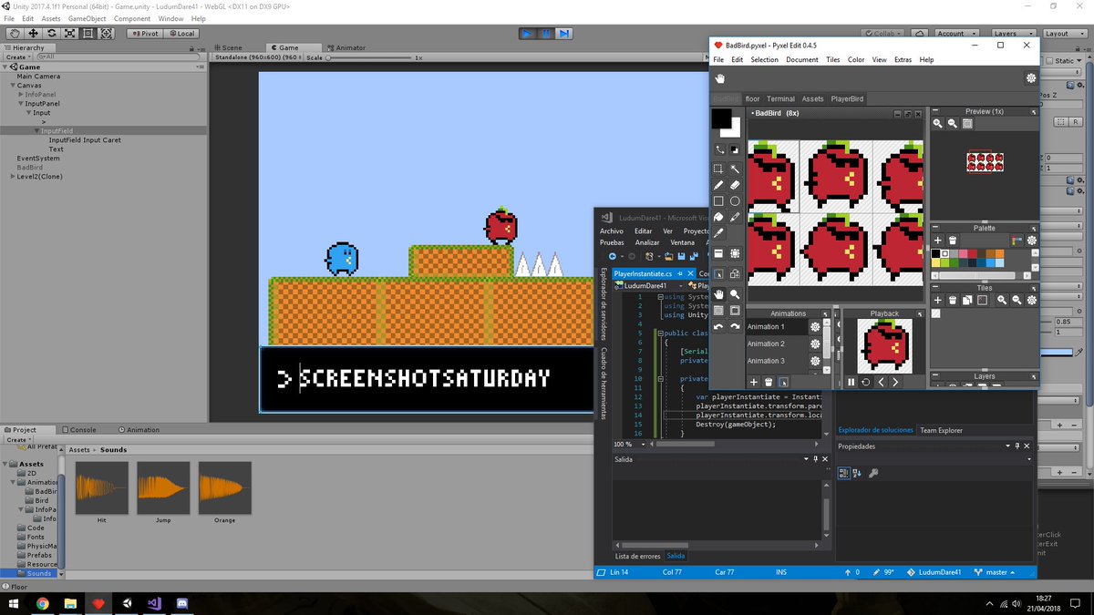Select Unity's Rotate tool
The height and width of the screenshot is (615, 1094).
[52, 33]
